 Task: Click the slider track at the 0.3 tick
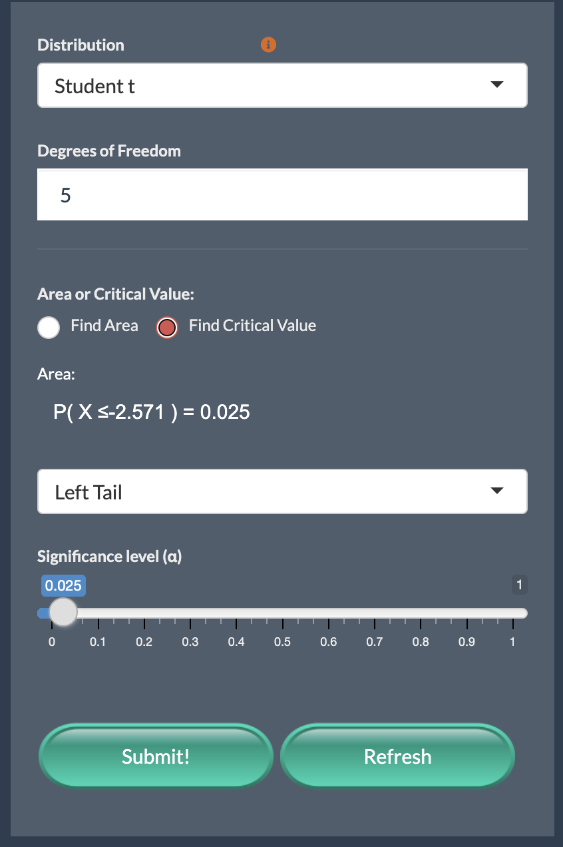pos(190,613)
